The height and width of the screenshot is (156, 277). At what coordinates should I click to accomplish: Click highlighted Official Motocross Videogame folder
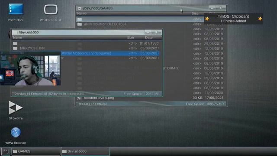coord(110,53)
